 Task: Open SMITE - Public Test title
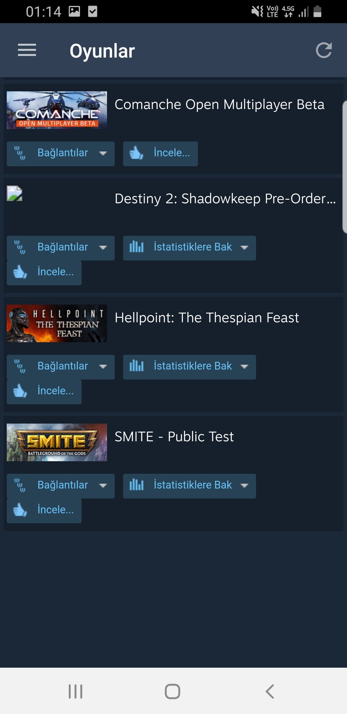174,437
